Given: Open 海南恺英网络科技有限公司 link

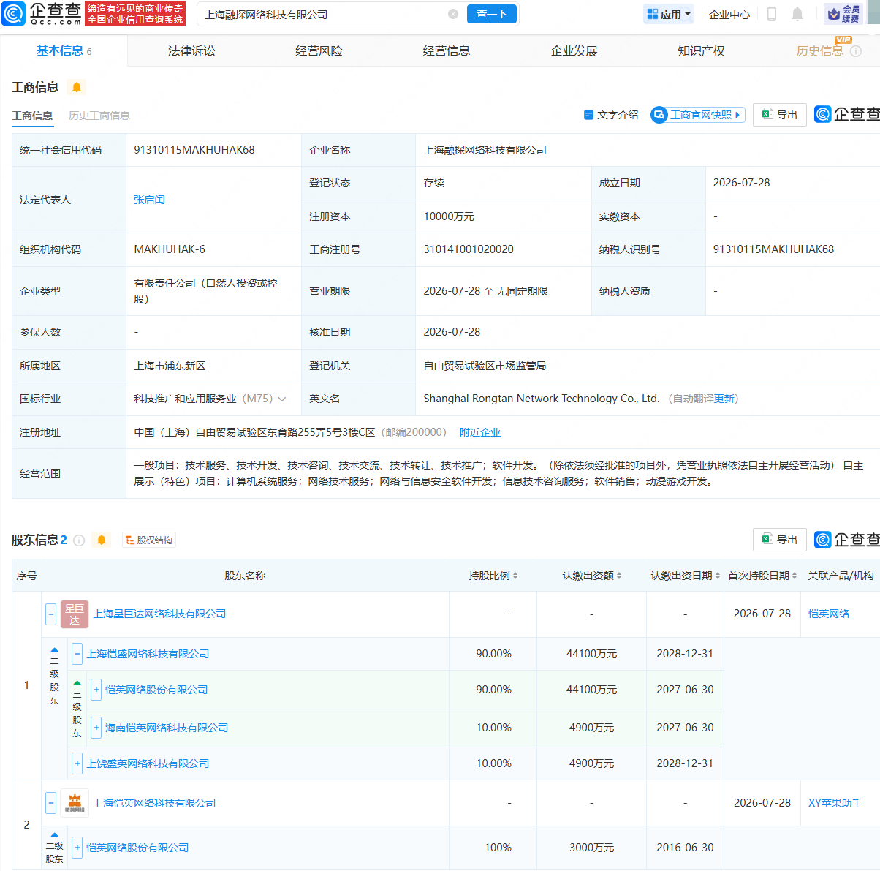Looking at the screenshot, I should (x=167, y=728).
